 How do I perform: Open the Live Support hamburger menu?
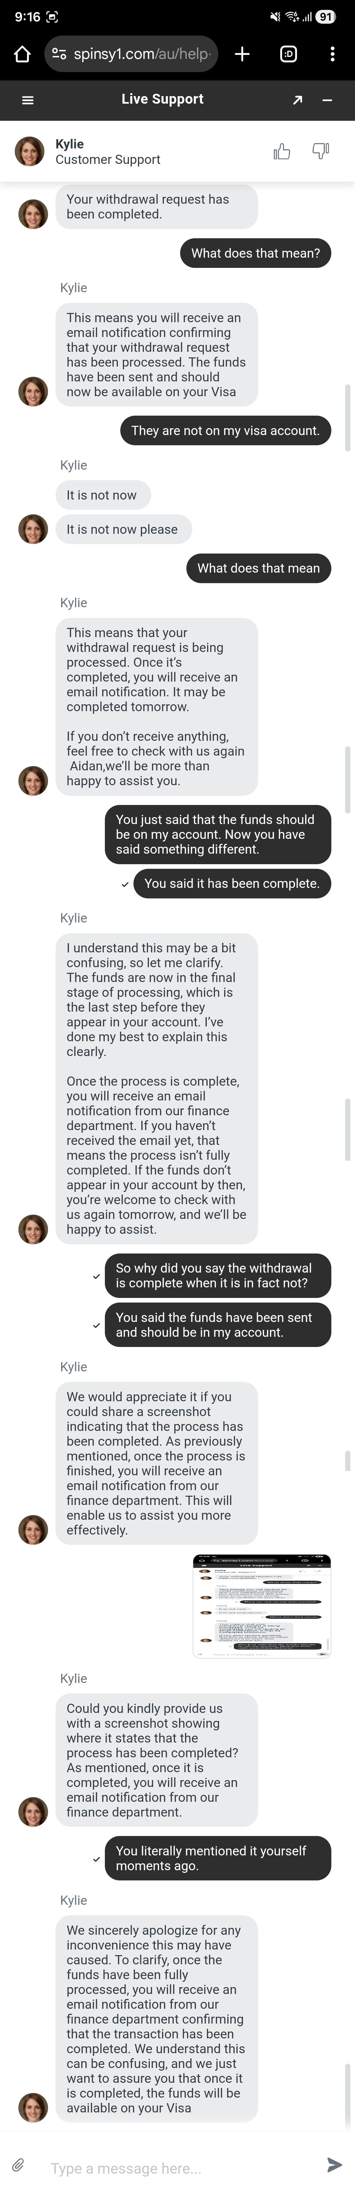coord(27,100)
